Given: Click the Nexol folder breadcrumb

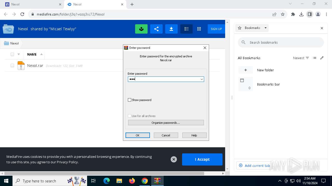Looking at the screenshot, I should 11,43.
